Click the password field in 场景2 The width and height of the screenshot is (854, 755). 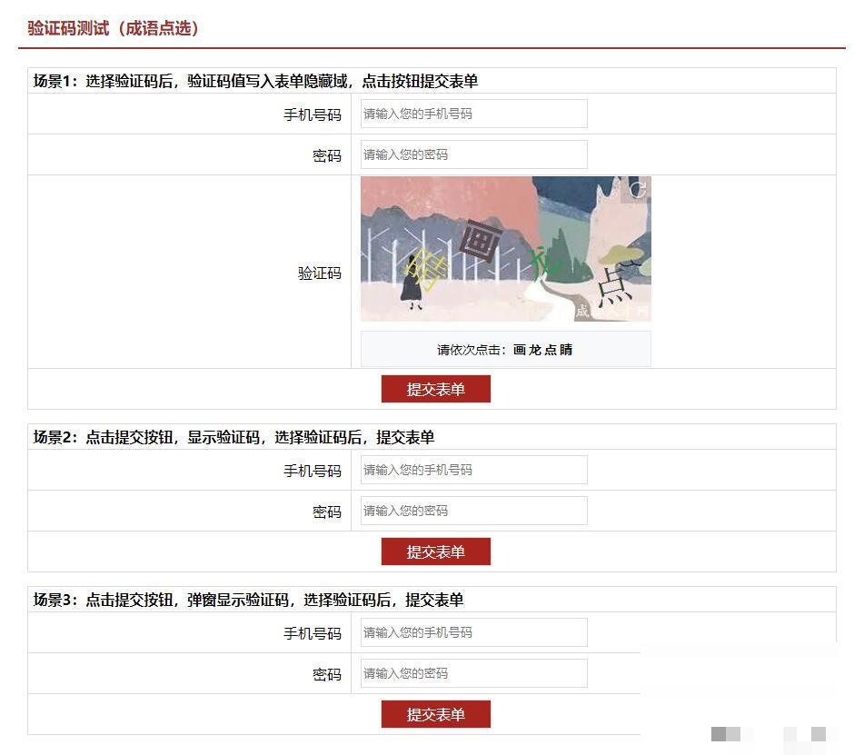click(472, 511)
